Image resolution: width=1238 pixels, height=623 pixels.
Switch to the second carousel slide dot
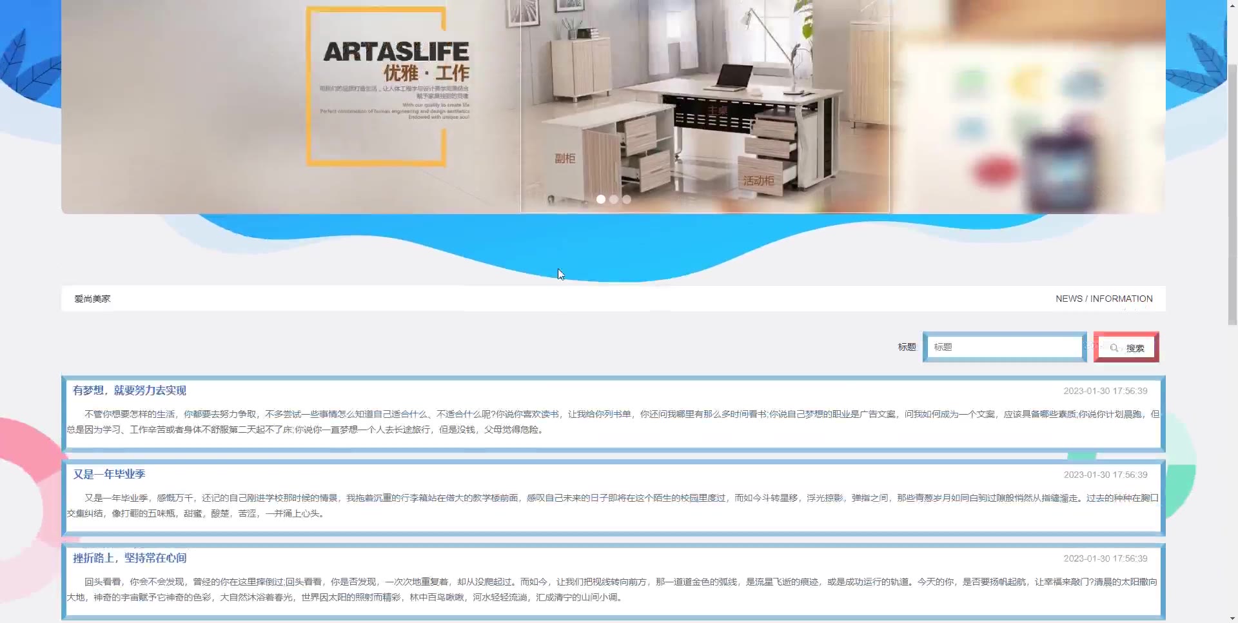coord(614,199)
